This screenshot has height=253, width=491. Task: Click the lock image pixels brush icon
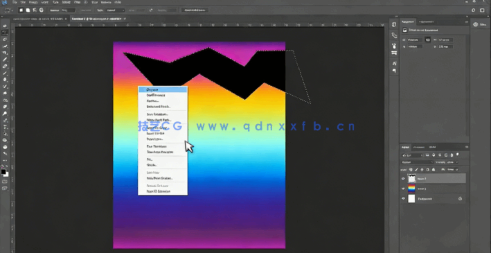point(416,170)
